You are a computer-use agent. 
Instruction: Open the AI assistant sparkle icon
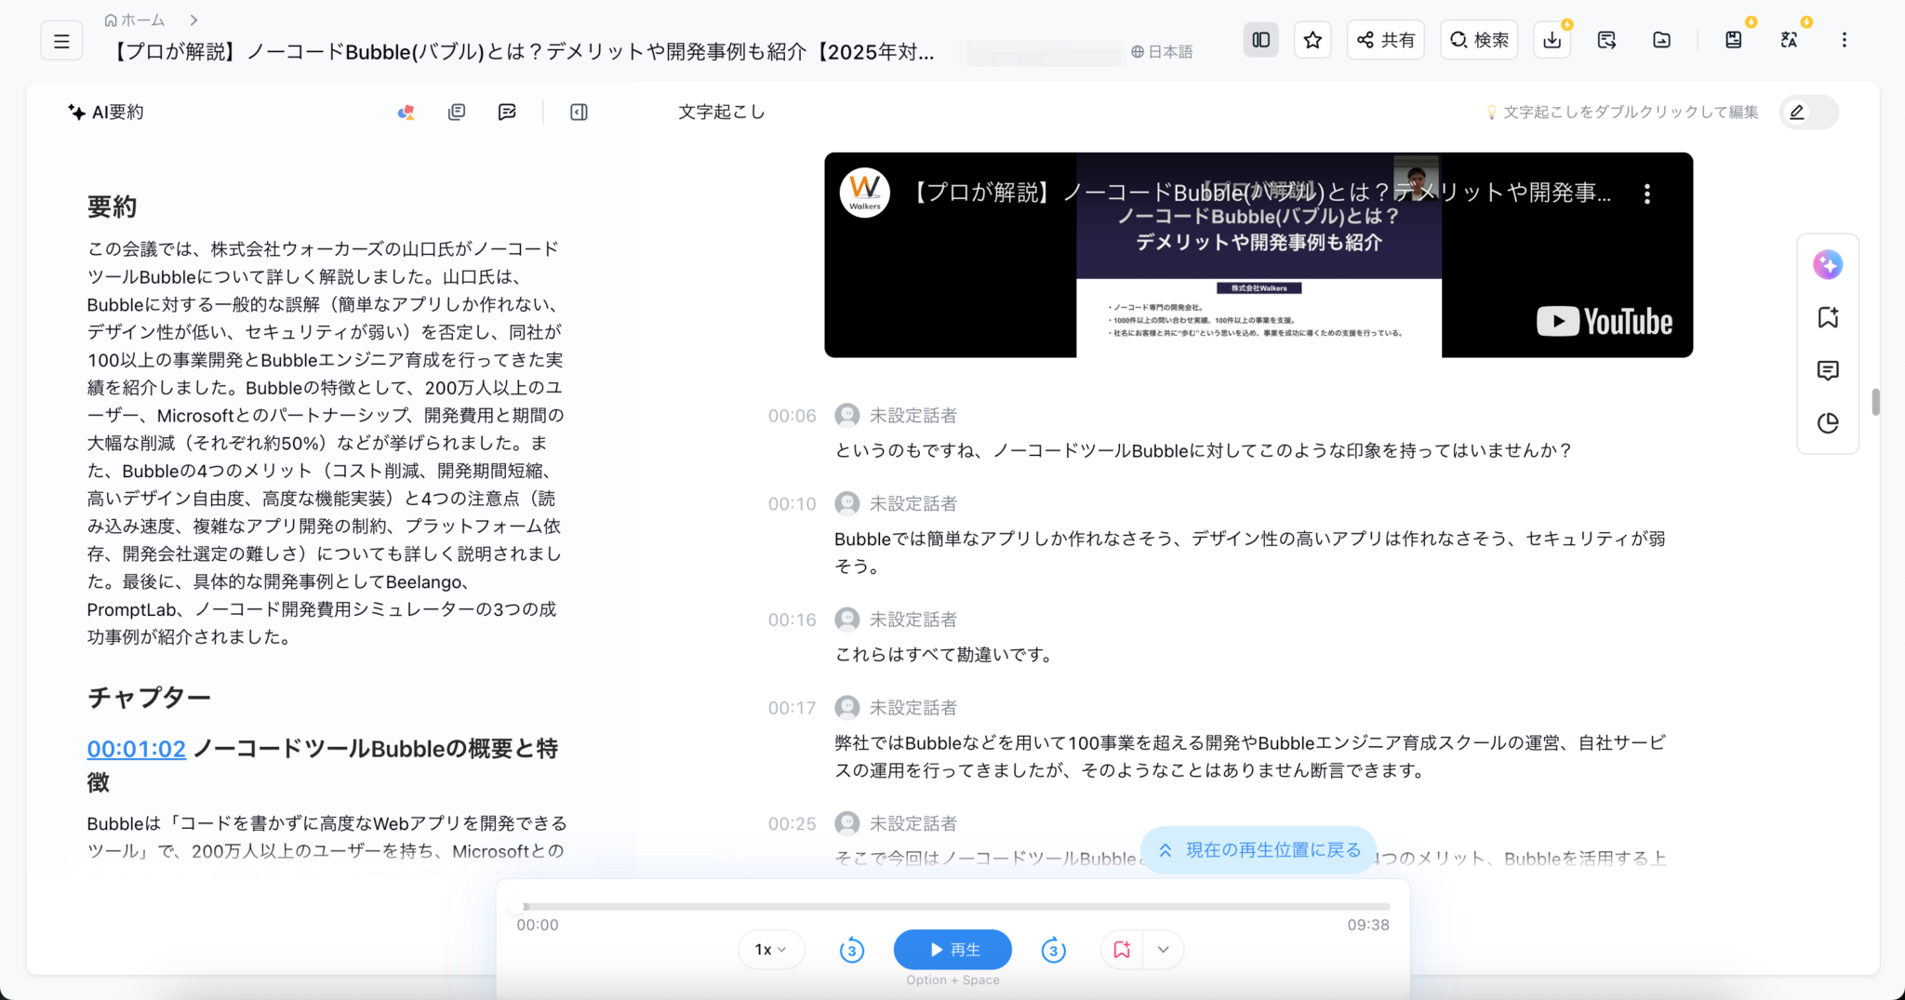tap(1827, 264)
